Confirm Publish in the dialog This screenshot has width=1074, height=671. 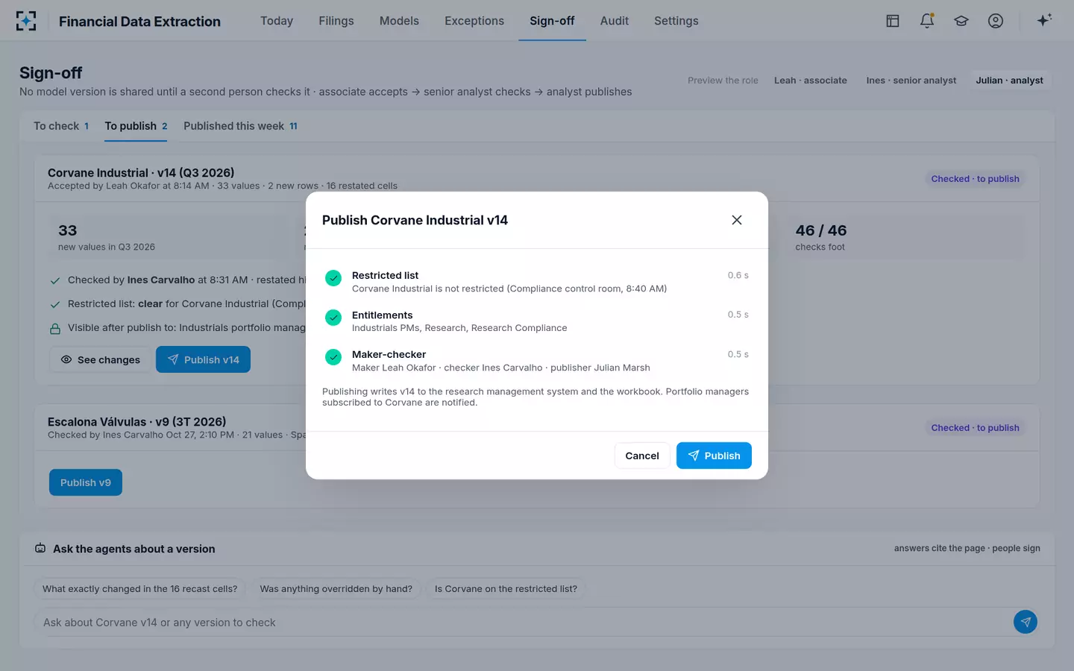714,456
